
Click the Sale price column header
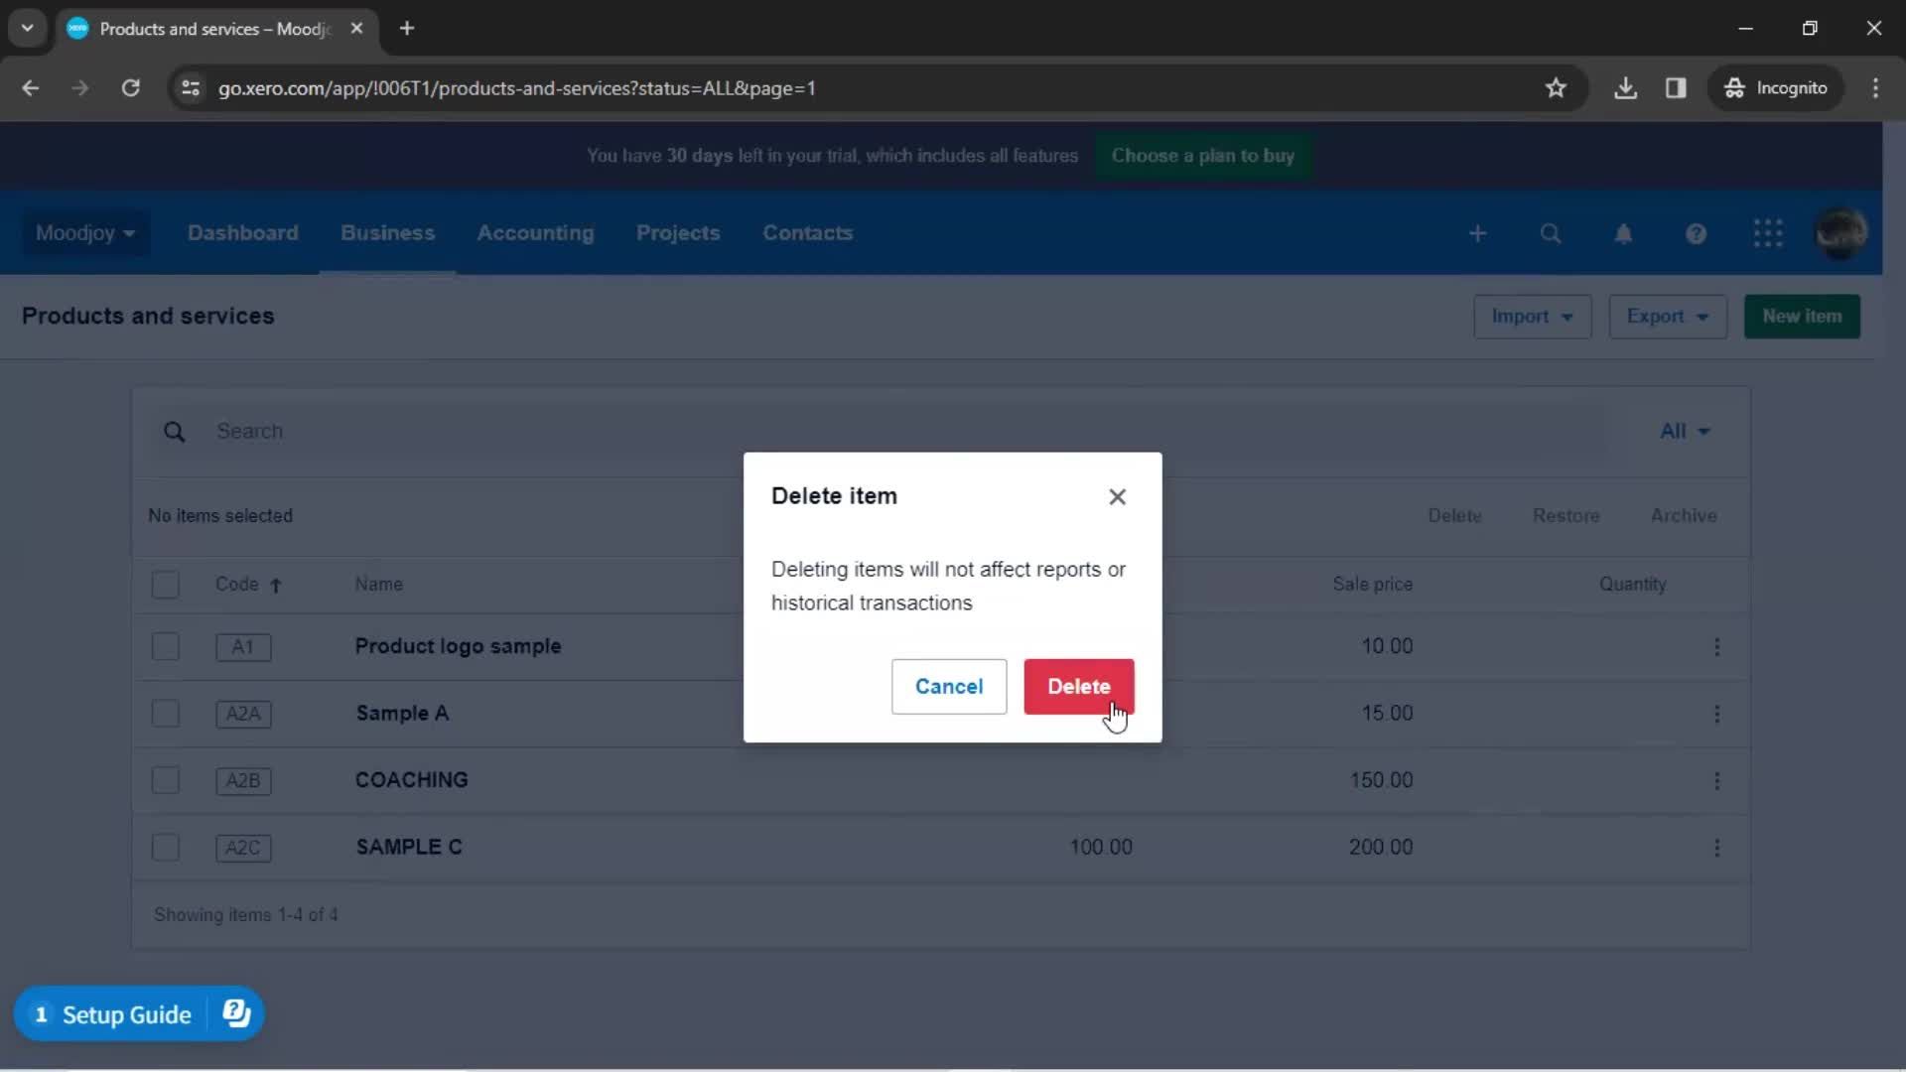(x=1372, y=585)
